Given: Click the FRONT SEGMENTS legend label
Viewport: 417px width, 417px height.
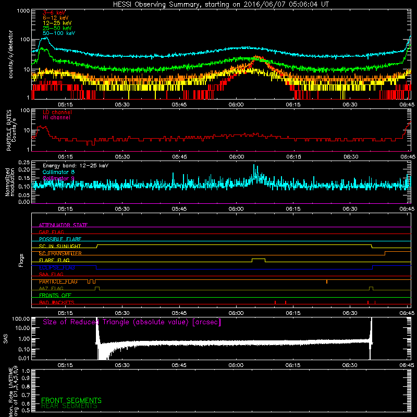Looking at the screenshot, I should (x=71, y=400).
